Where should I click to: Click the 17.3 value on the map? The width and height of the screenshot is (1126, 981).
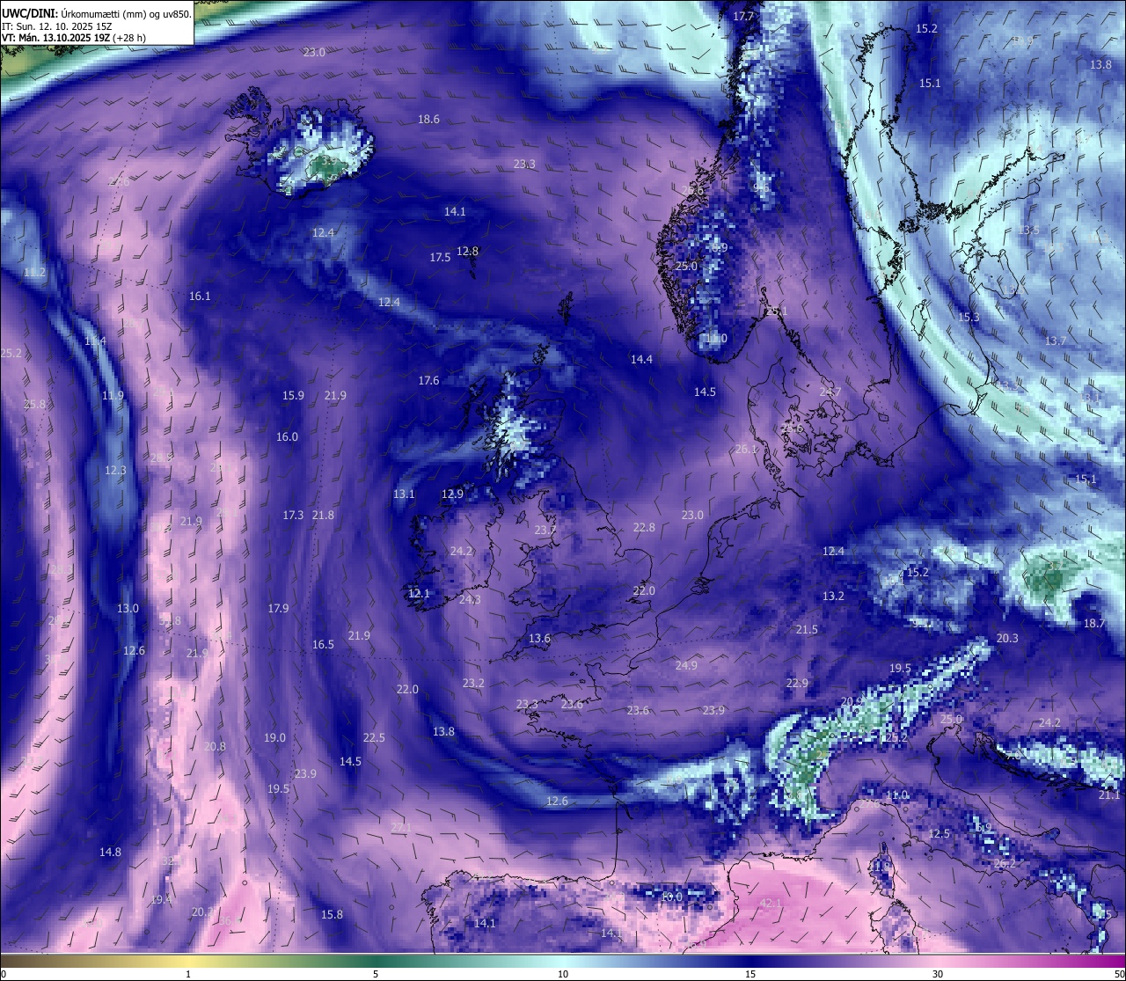point(293,516)
